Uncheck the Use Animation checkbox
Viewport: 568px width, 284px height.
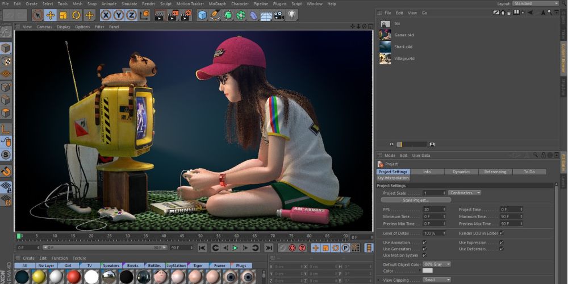pos(424,242)
